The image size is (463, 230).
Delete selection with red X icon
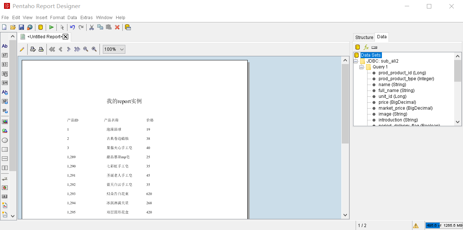tap(117, 27)
